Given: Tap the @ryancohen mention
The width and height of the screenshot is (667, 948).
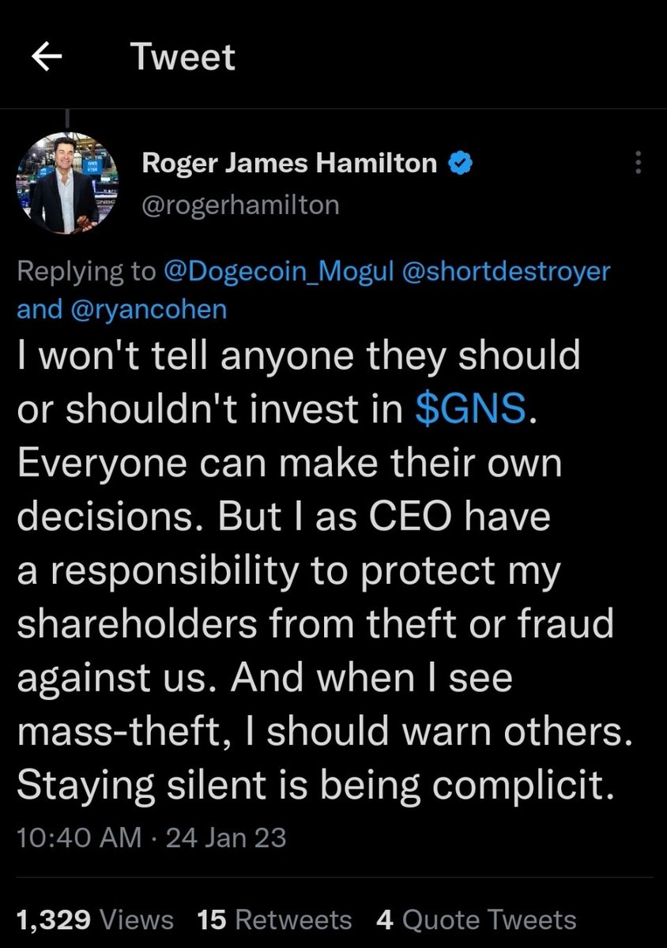Looking at the screenshot, I should 147,309.
